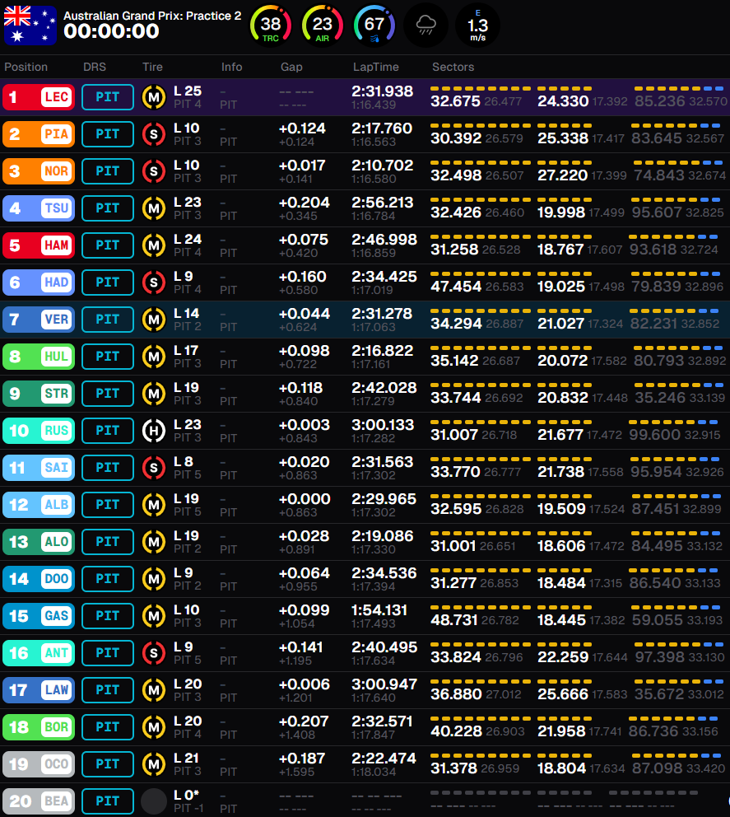Click the PIT status box in BEA row
The image size is (730, 817).
[108, 801]
